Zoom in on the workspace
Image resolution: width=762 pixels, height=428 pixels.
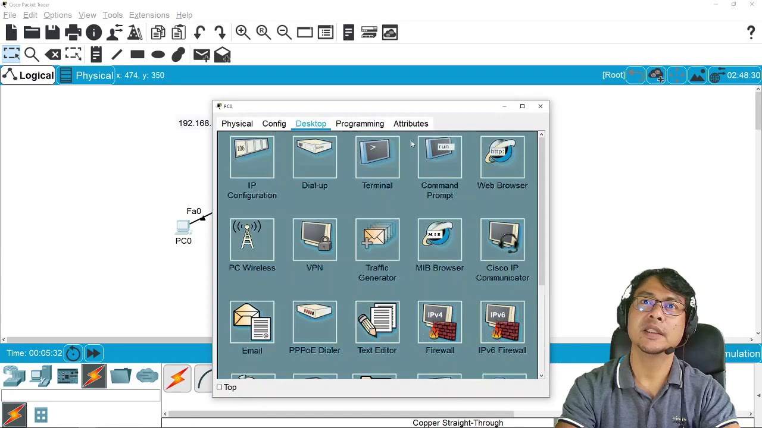coord(242,33)
